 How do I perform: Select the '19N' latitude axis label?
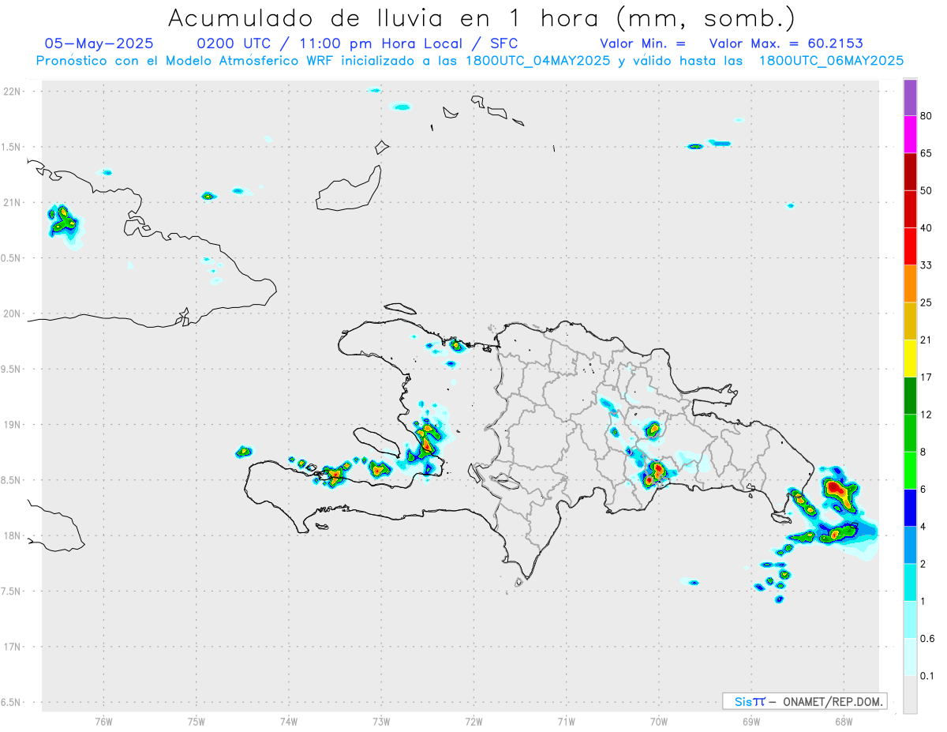pos(13,425)
